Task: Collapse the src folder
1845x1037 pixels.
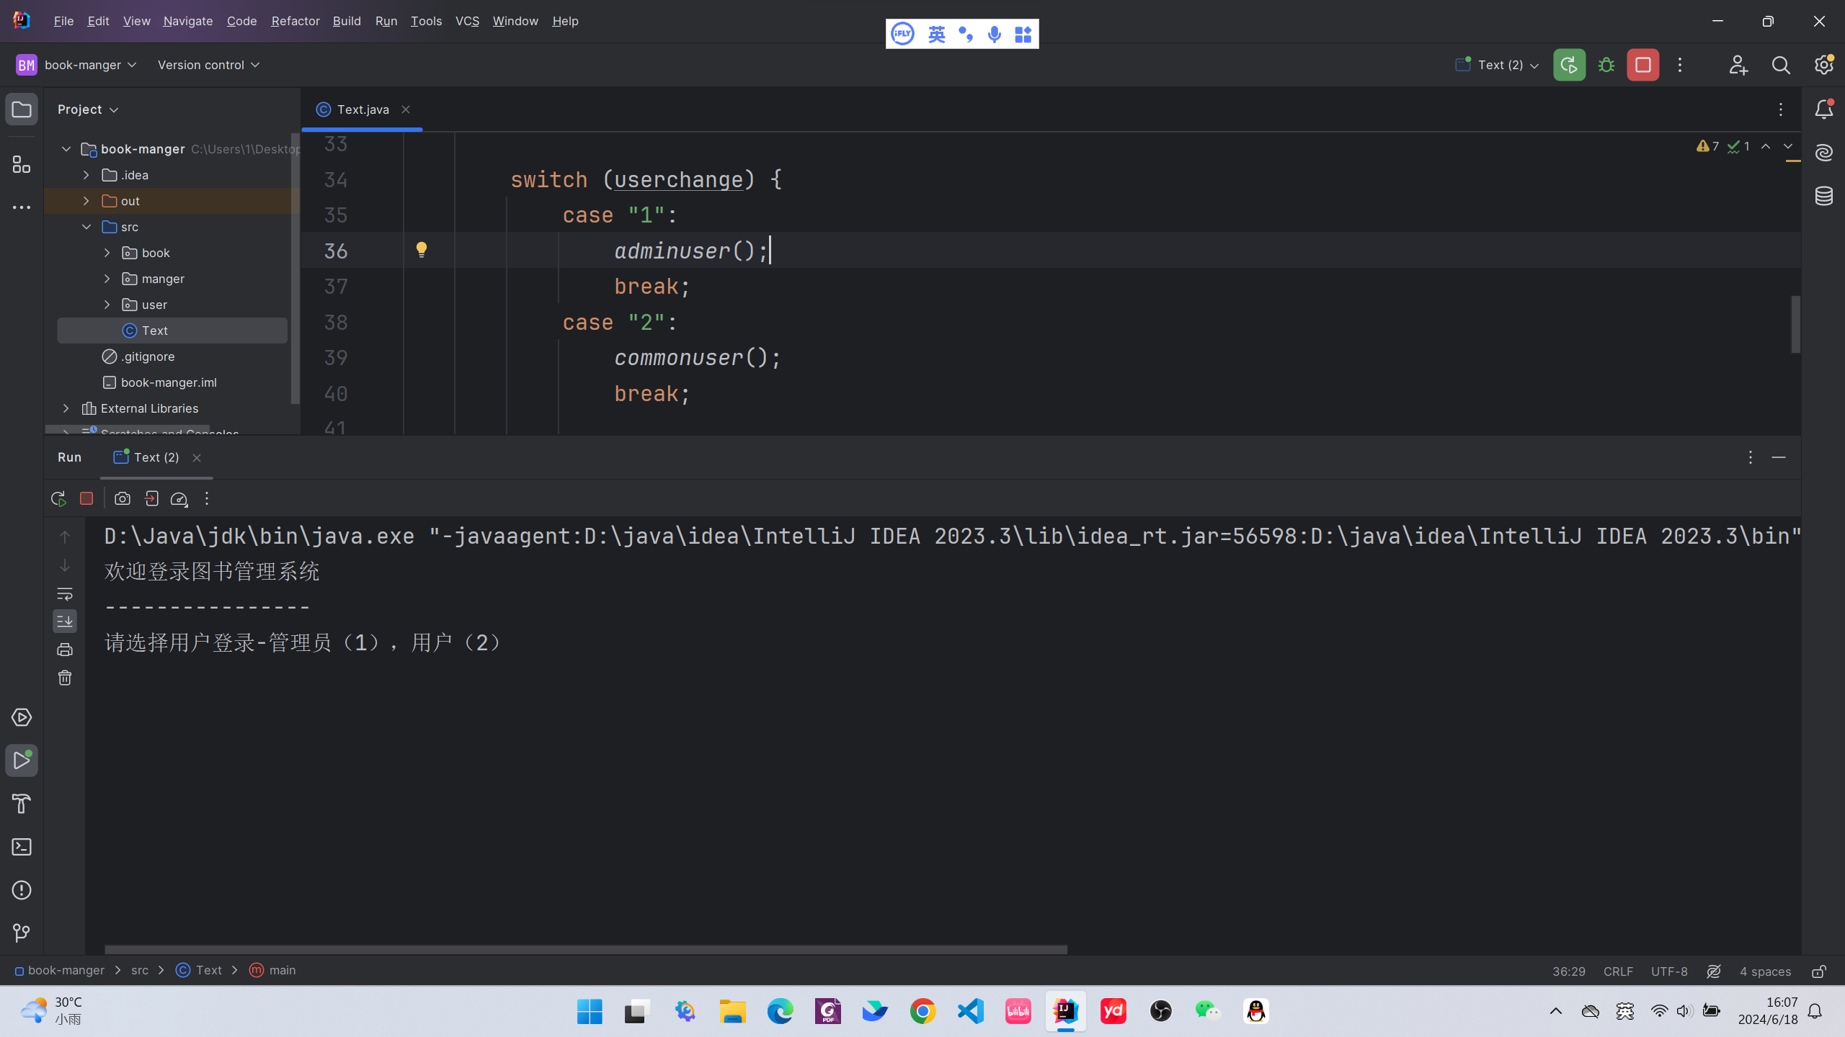Action: coord(86,227)
